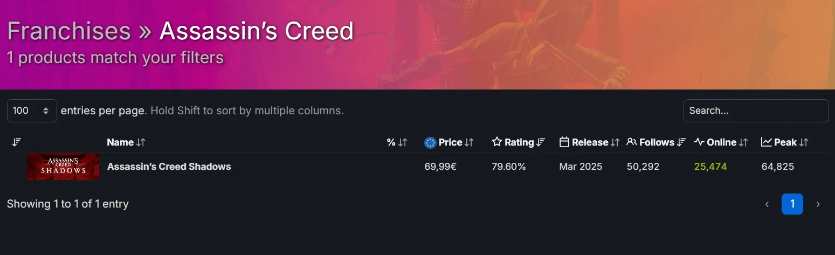Screen dimensions: 835x255
Task: Open the Assassin's Creed Shadows name link
Action: point(169,167)
